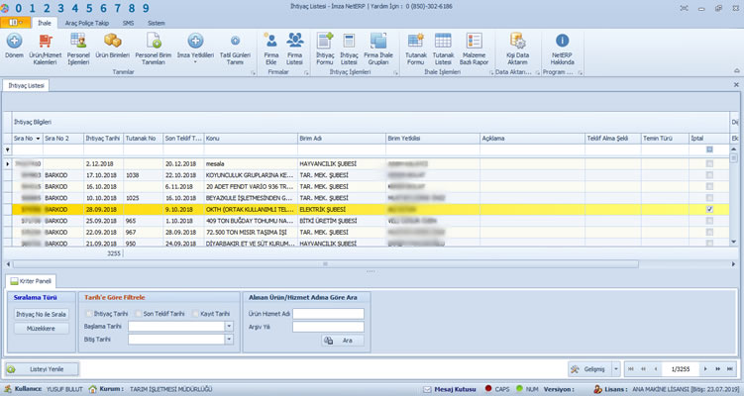Screen dimensions: 744x396
Task: Uncheck İptal checkbox for OKTH highlighted row
Action: click(709, 209)
